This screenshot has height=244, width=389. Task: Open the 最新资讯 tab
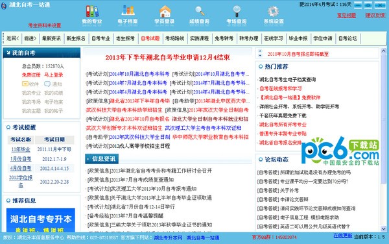click(x=51, y=38)
